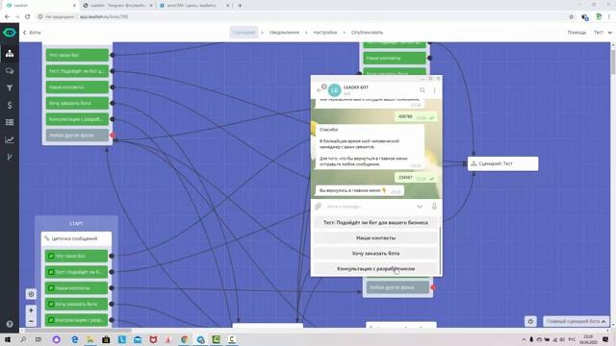This screenshot has width=616, height=346.
Task: Search in the Leader Bot chat
Action: (x=423, y=90)
